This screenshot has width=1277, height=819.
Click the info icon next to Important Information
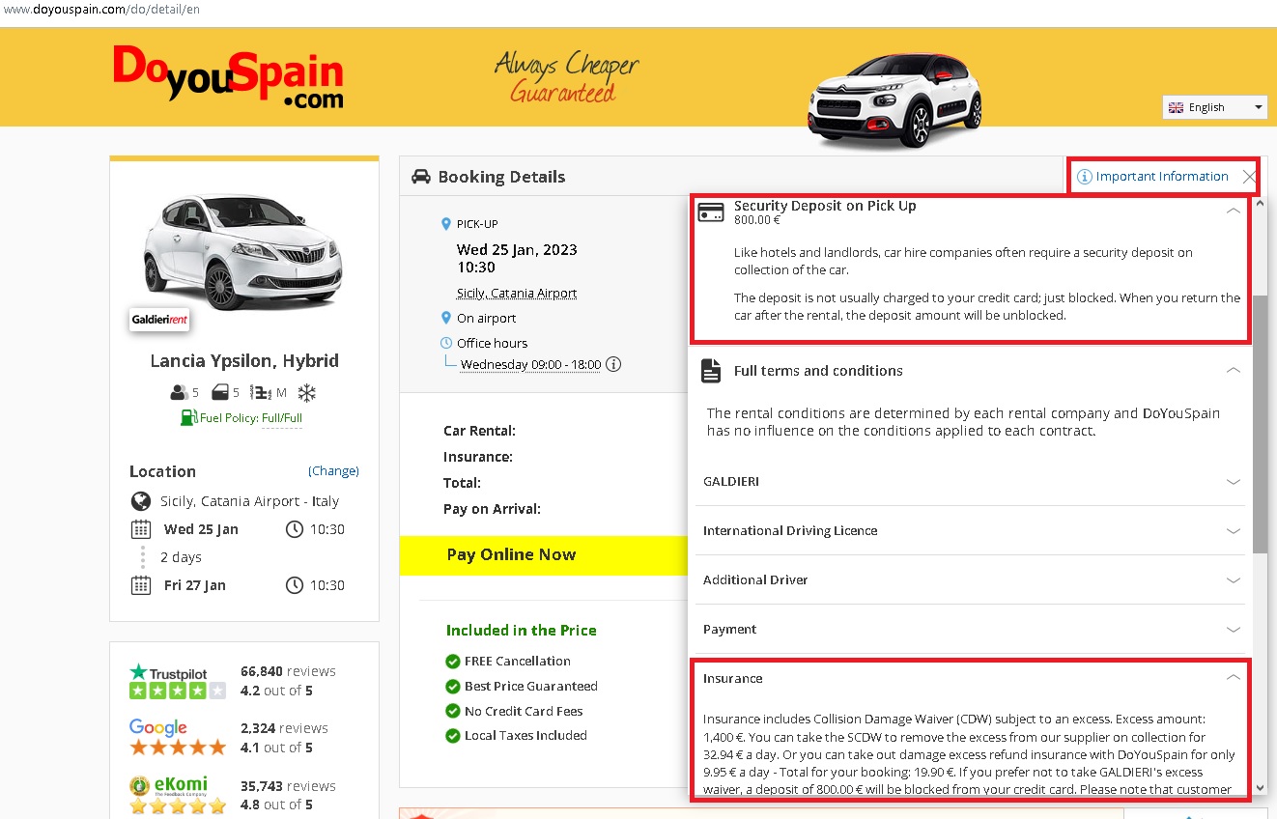pyautogui.click(x=1084, y=177)
